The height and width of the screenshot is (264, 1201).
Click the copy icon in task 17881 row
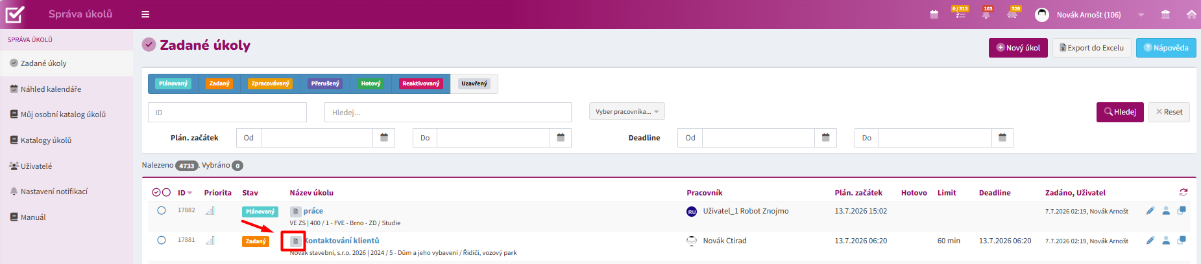(1182, 241)
